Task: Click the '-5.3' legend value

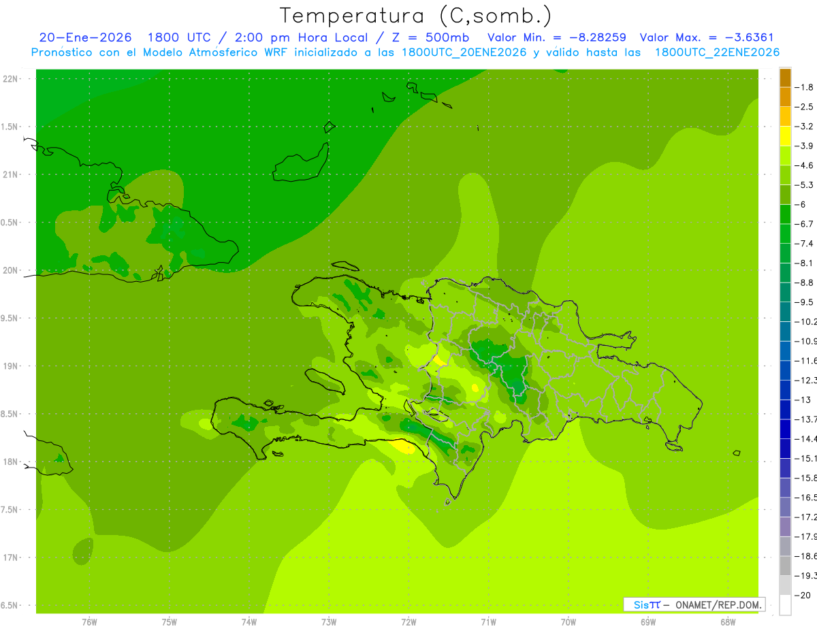Action: pos(804,184)
